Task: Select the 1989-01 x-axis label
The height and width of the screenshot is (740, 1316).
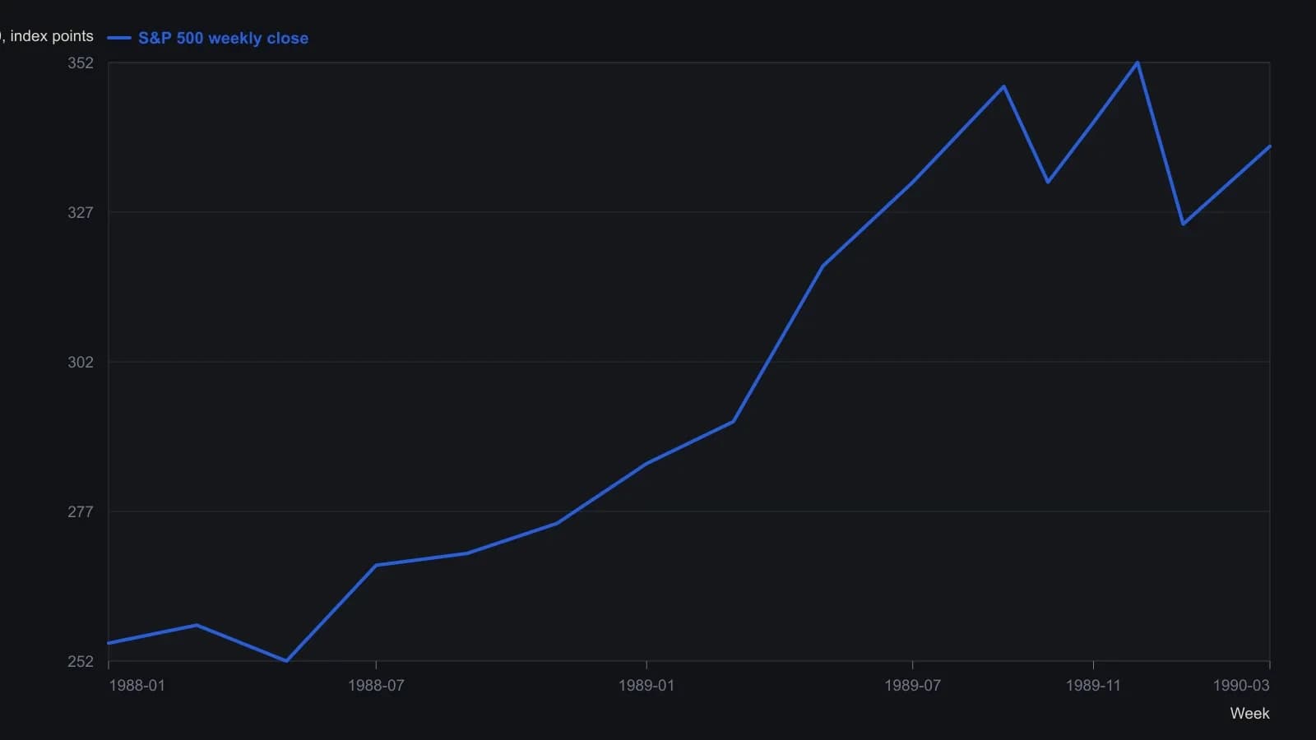Action: [646, 686]
